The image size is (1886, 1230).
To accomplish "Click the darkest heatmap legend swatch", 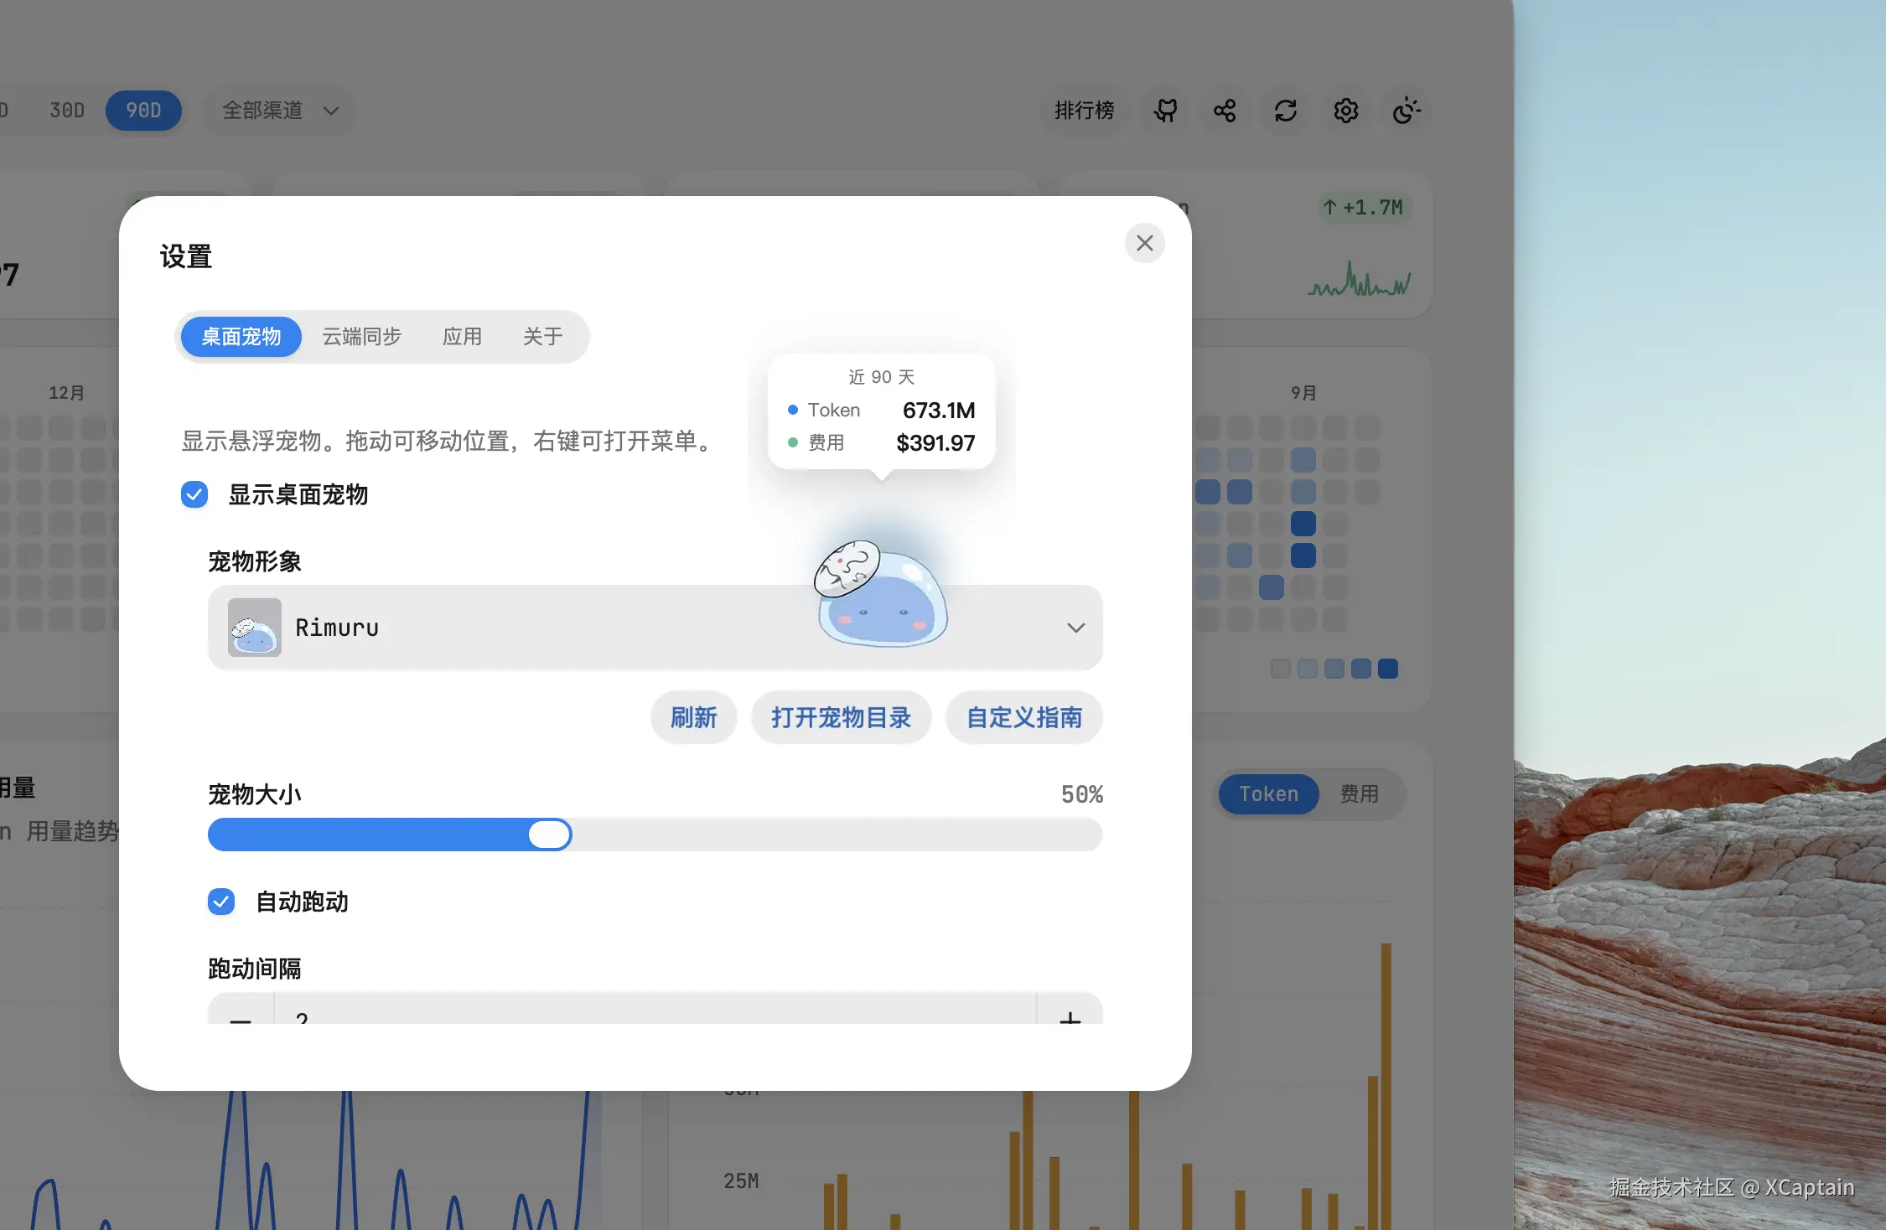I will [x=1388, y=669].
